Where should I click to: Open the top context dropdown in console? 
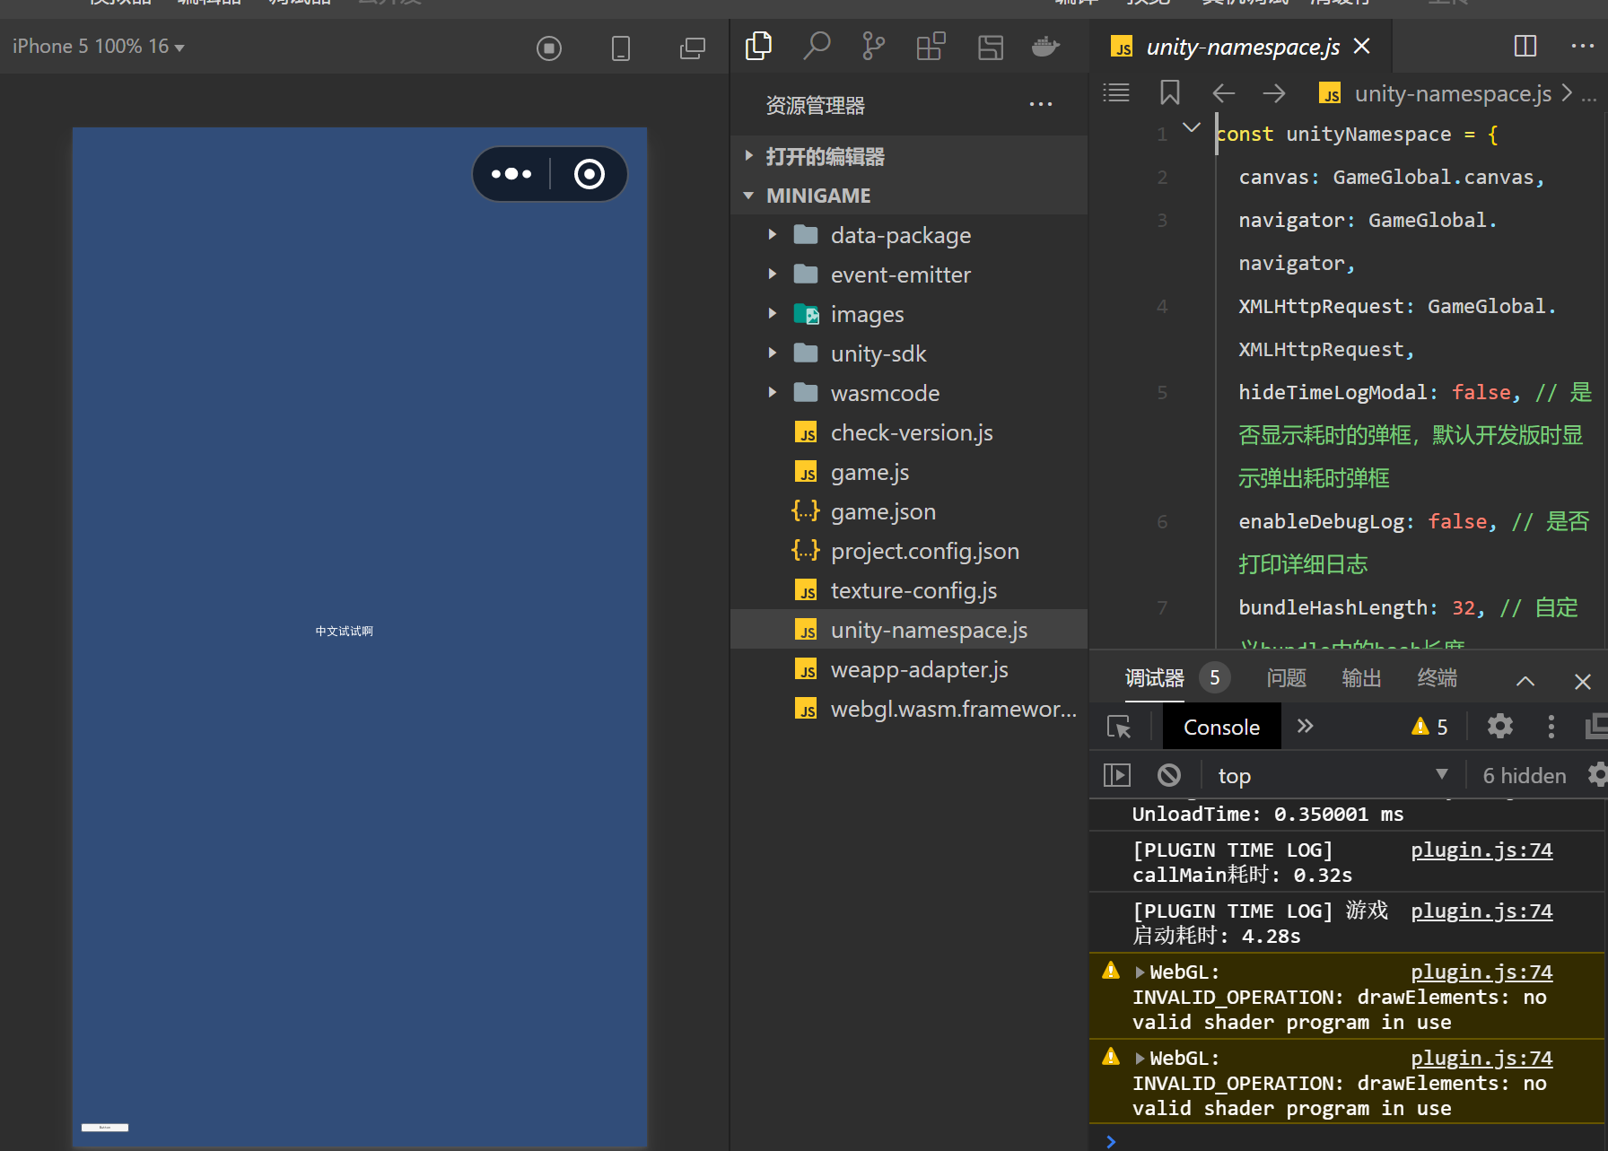coord(1332,775)
